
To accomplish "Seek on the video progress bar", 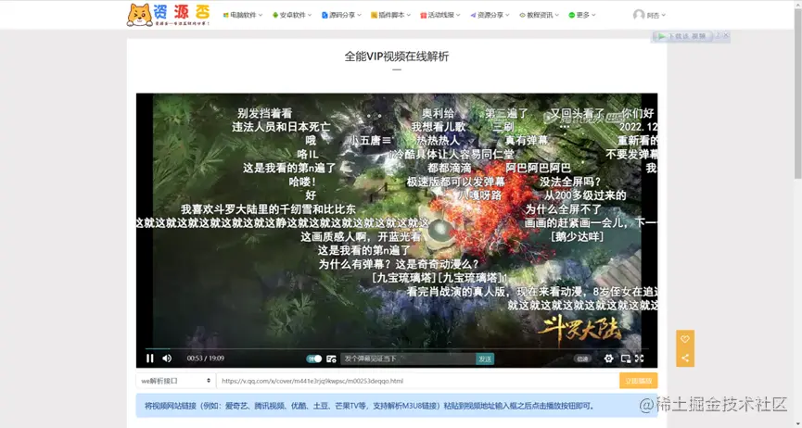I will point(397,348).
